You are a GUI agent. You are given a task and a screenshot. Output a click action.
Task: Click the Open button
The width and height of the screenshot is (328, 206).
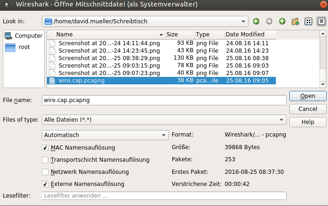point(308,96)
